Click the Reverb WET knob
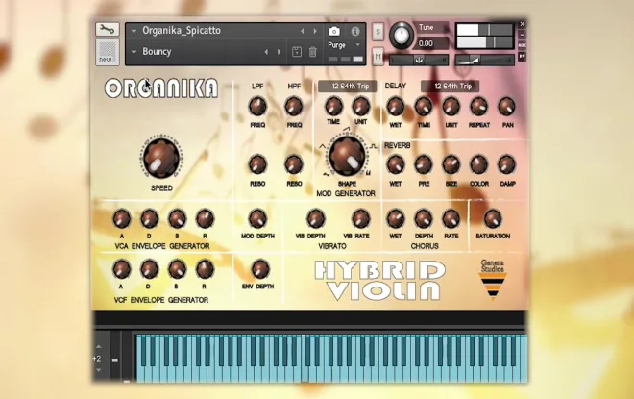 pyautogui.click(x=395, y=164)
